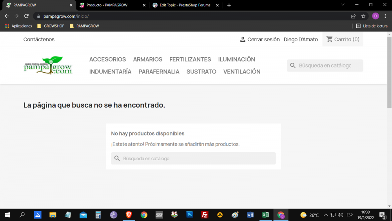This screenshot has width=392, height=221.
Task: Open the PARAFERNALIA category
Action: 159,71
